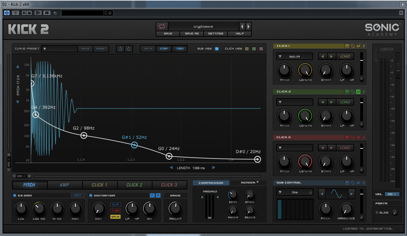
Task: Solo Click 1 with its S button
Action: pyautogui.click(x=364, y=46)
